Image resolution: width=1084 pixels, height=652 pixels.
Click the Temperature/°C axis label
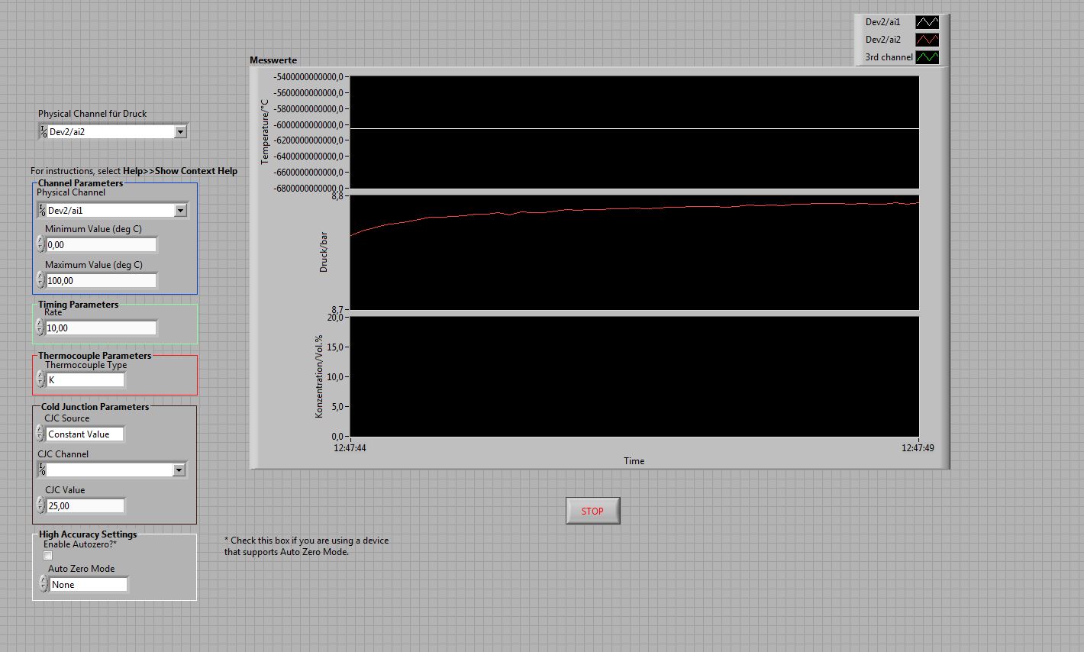(265, 131)
